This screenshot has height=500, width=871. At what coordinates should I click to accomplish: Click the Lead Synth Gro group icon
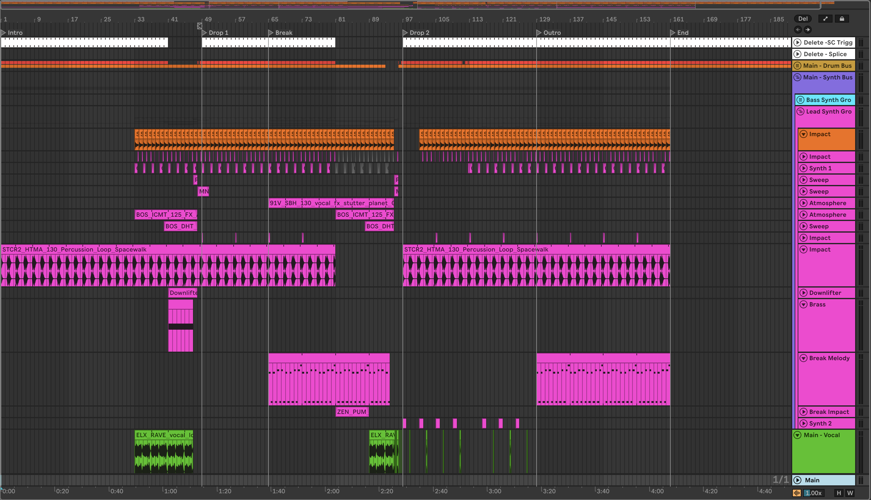(x=800, y=112)
